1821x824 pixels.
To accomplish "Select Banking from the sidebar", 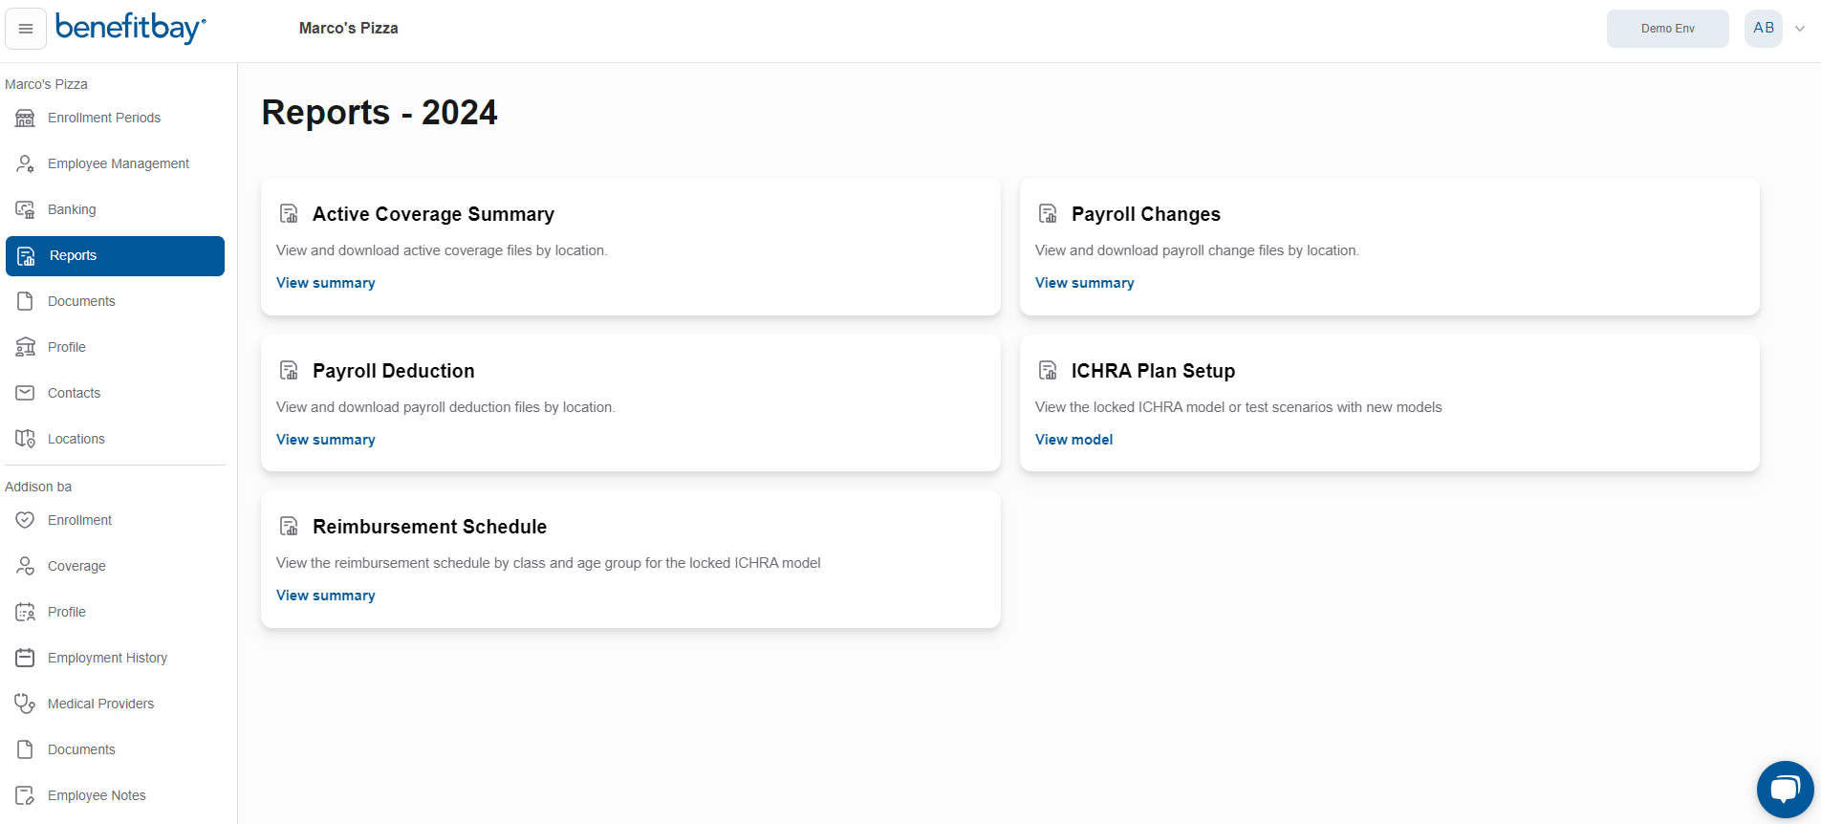I will point(115,209).
